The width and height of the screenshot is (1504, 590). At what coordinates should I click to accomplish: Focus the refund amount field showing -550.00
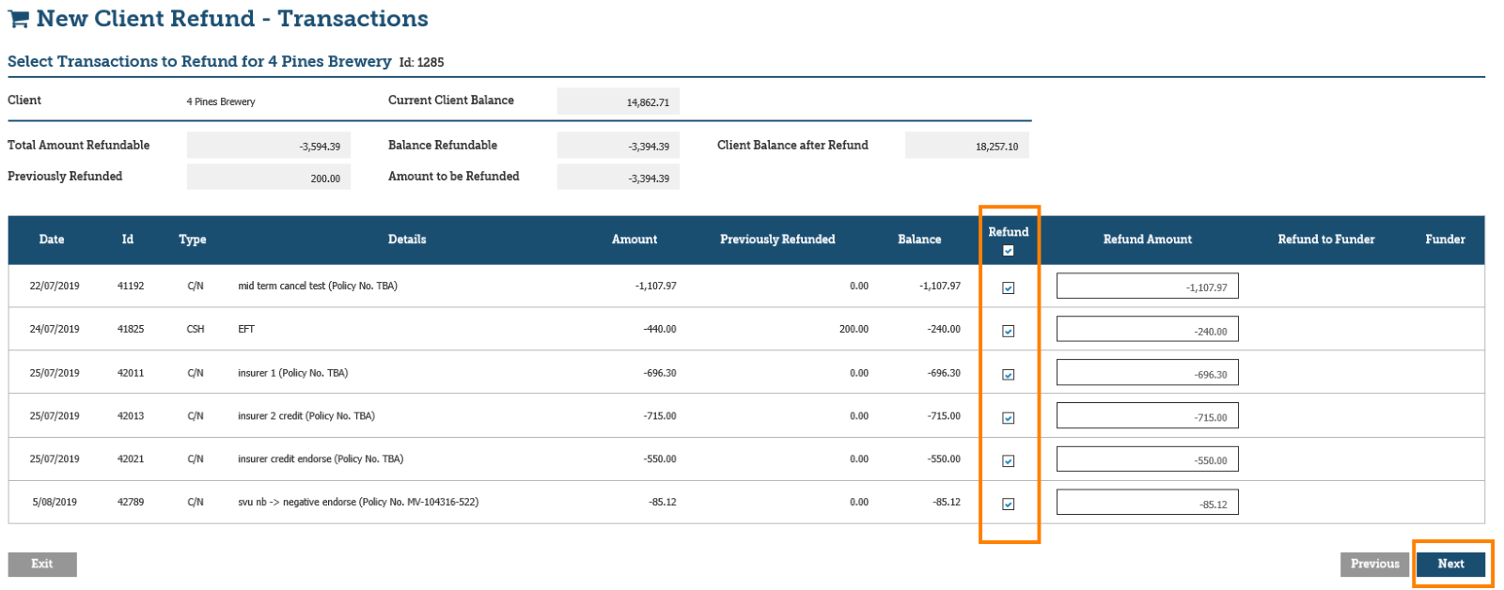[x=1147, y=459]
